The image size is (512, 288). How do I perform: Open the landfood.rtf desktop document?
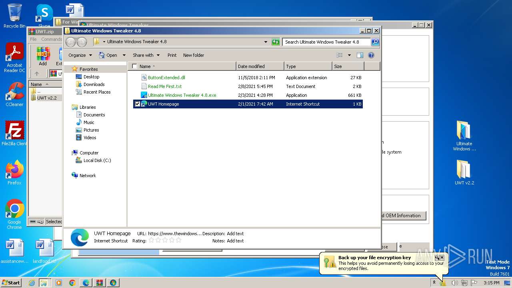click(44, 252)
